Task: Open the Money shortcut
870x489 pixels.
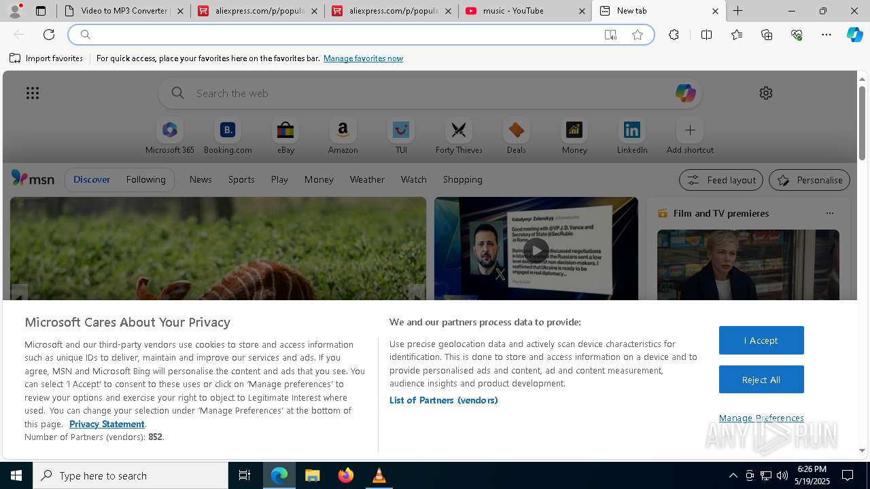Action: (574, 137)
